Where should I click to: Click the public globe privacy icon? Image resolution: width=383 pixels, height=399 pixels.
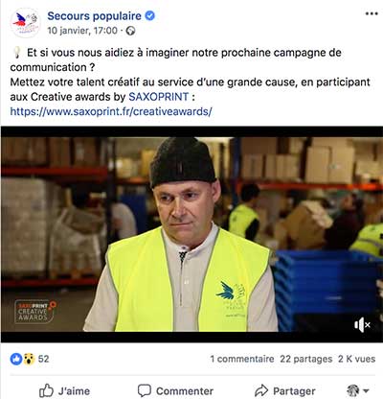(x=130, y=31)
